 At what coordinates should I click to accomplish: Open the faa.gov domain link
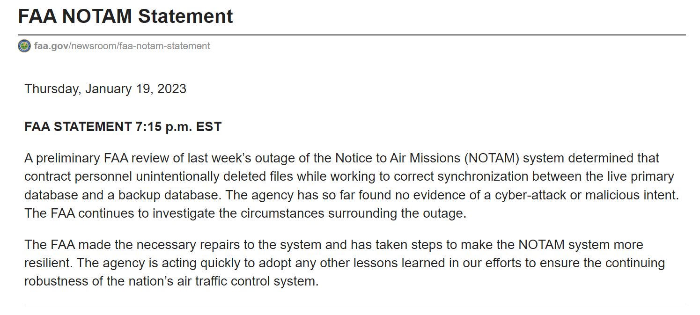pyautogui.click(x=52, y=46)
